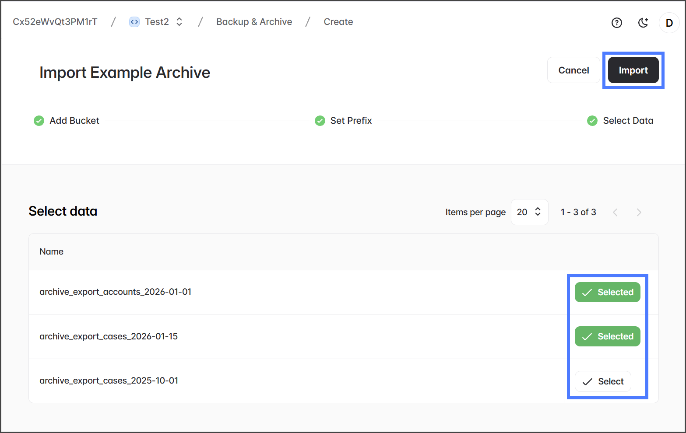This screenshot has height=433, width=686.
Task: Click the Select Data green checkmark icon
Action: (592, 121)
